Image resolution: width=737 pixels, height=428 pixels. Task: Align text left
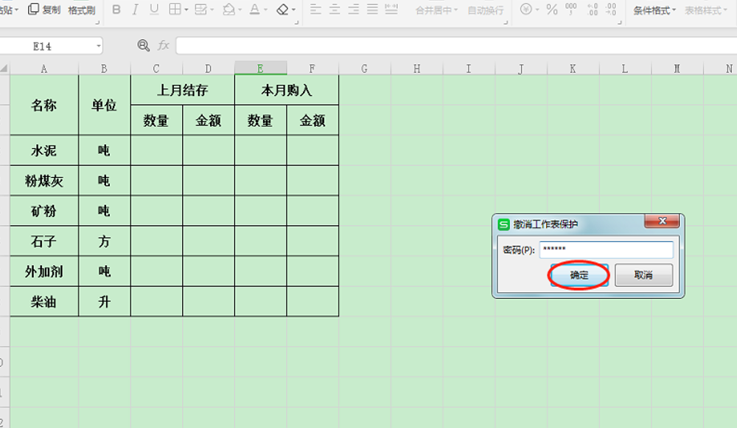tap(316, 10)
